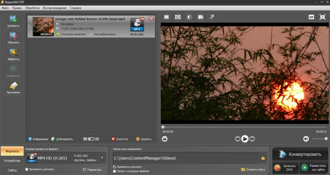
Task: Expand the MP4 HD format dropdown arrow
Action: click(102, 158)
